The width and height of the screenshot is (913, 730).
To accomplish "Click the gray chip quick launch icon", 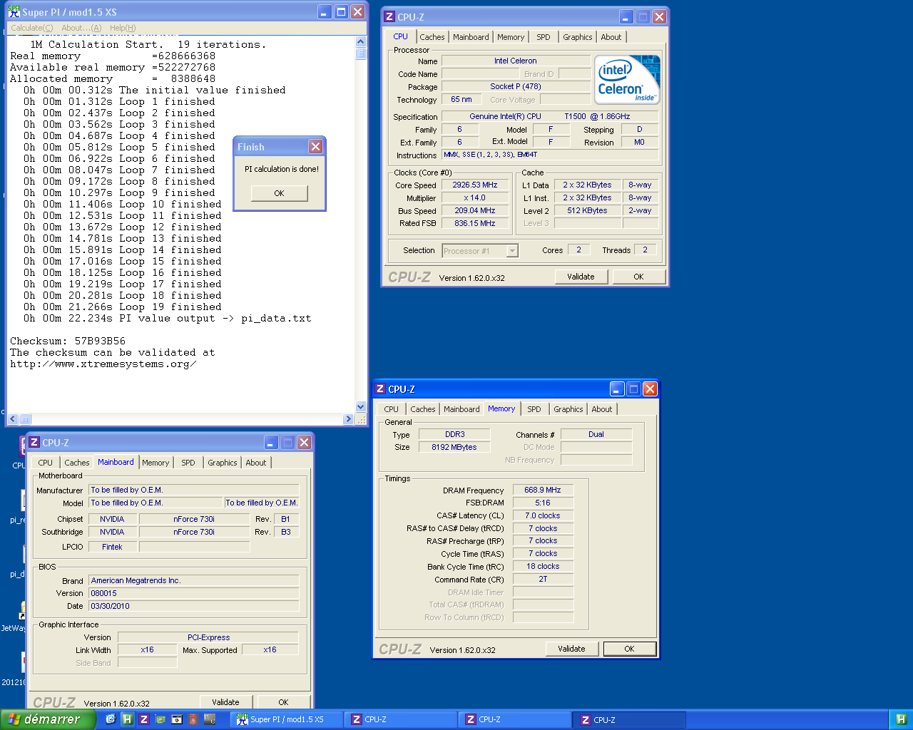I will (x=210, y=719).
